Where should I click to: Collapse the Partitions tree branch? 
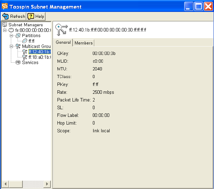click(x=12, y=36)
